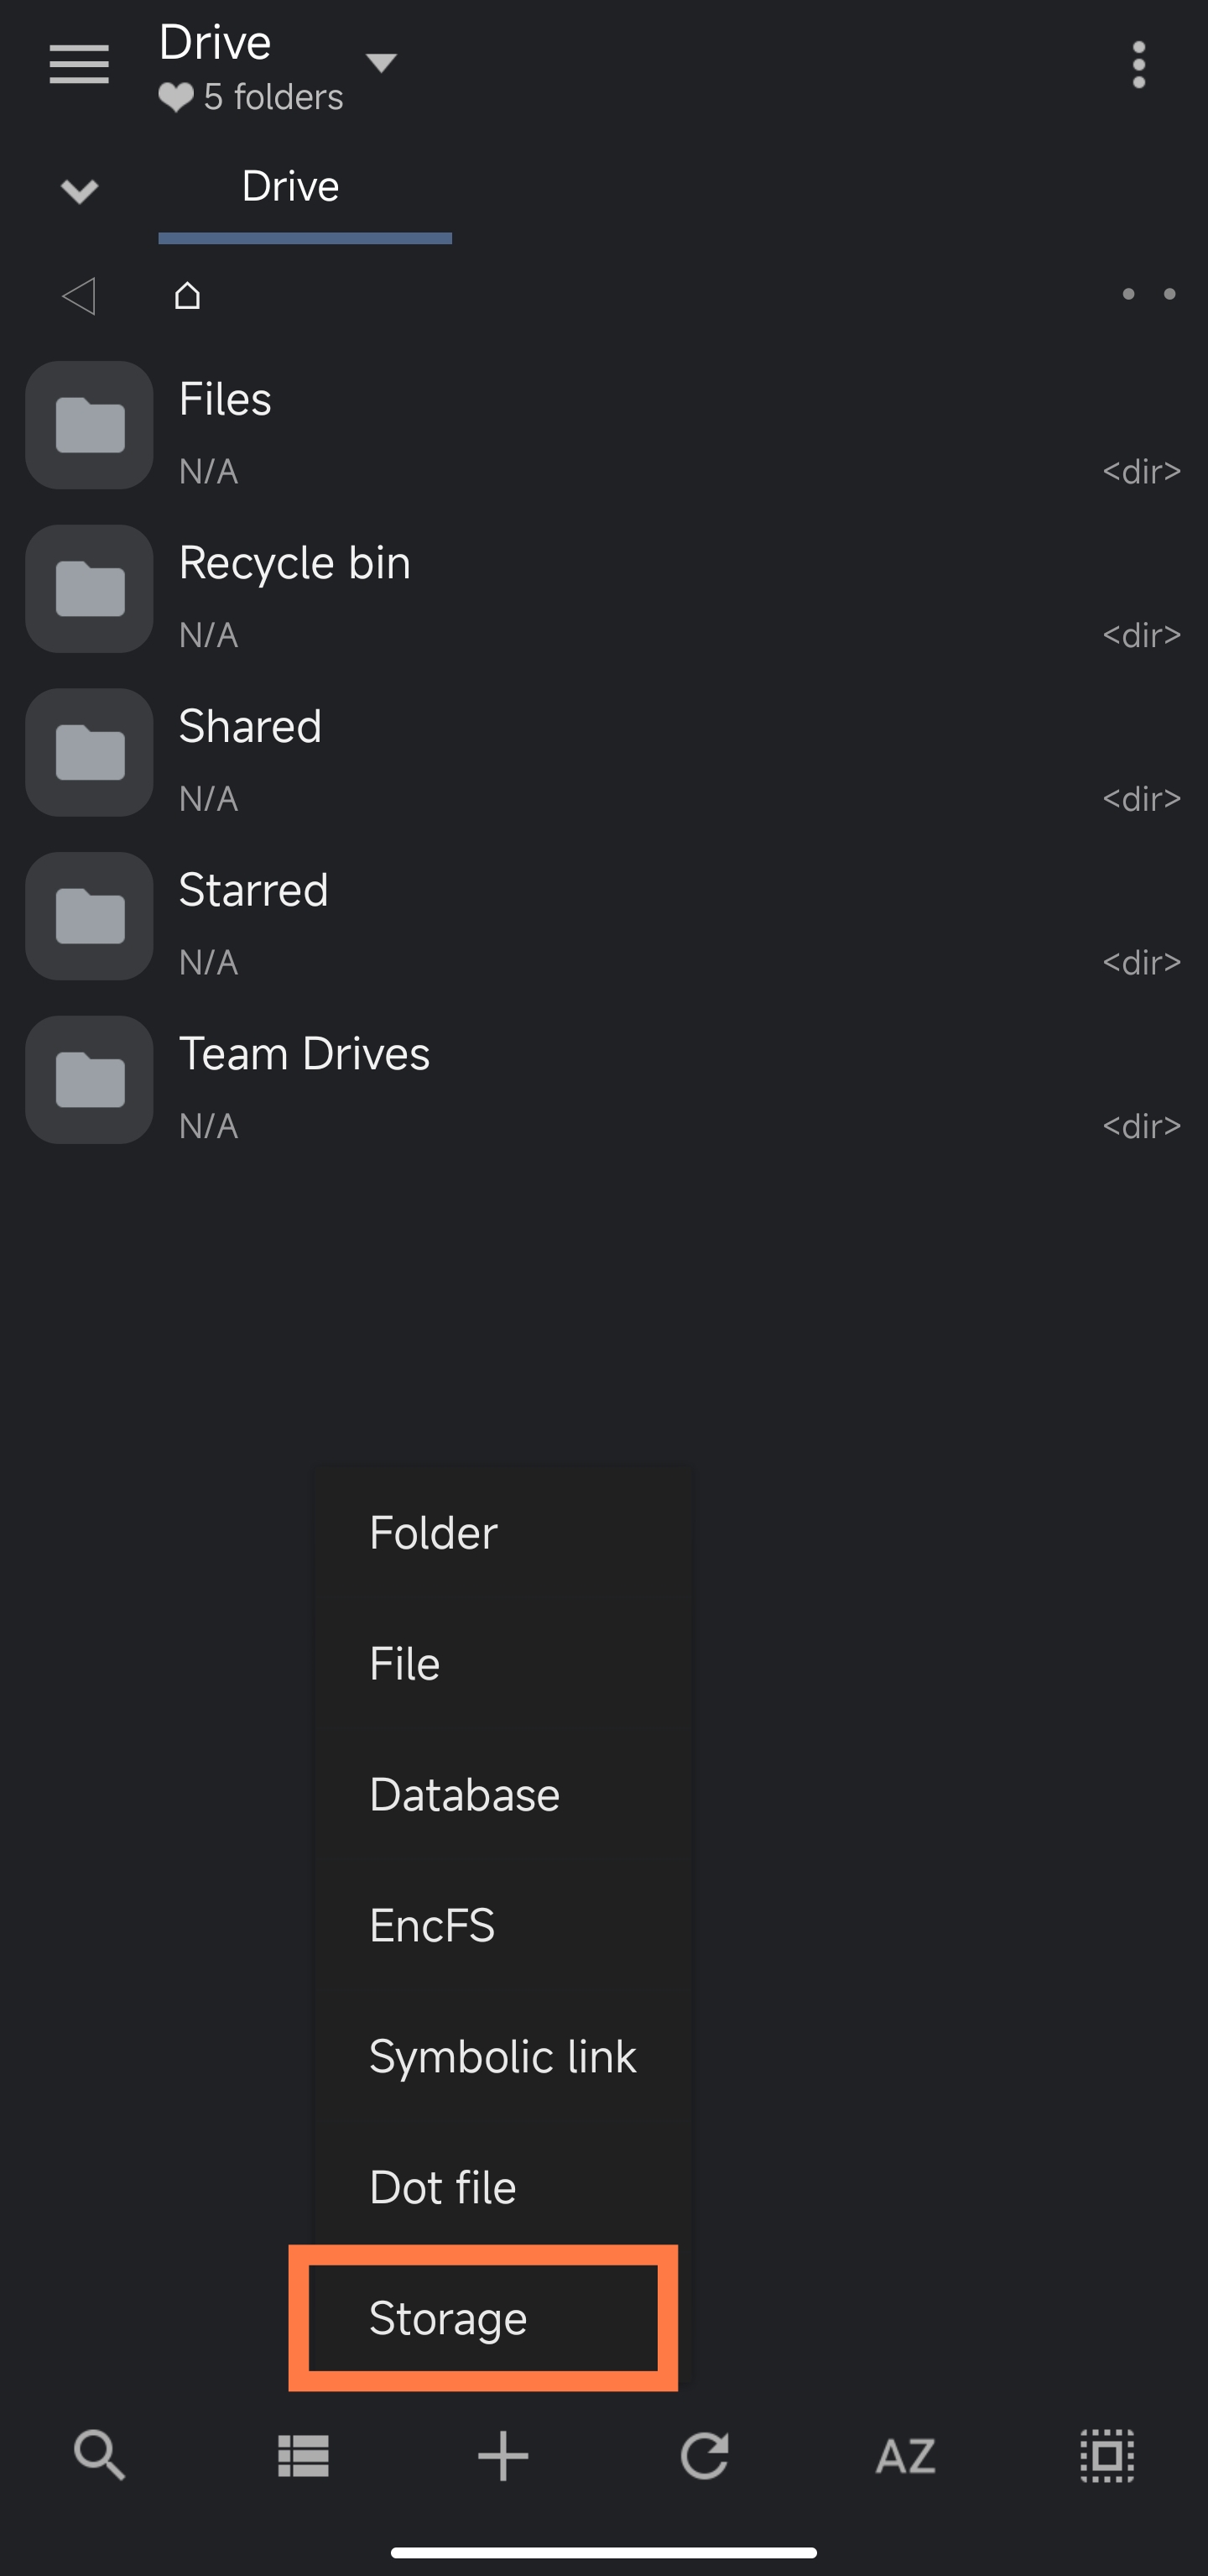Tap the search magnifier icon
This screenshot has width=1208, height=2576.
pos(100,2455)
